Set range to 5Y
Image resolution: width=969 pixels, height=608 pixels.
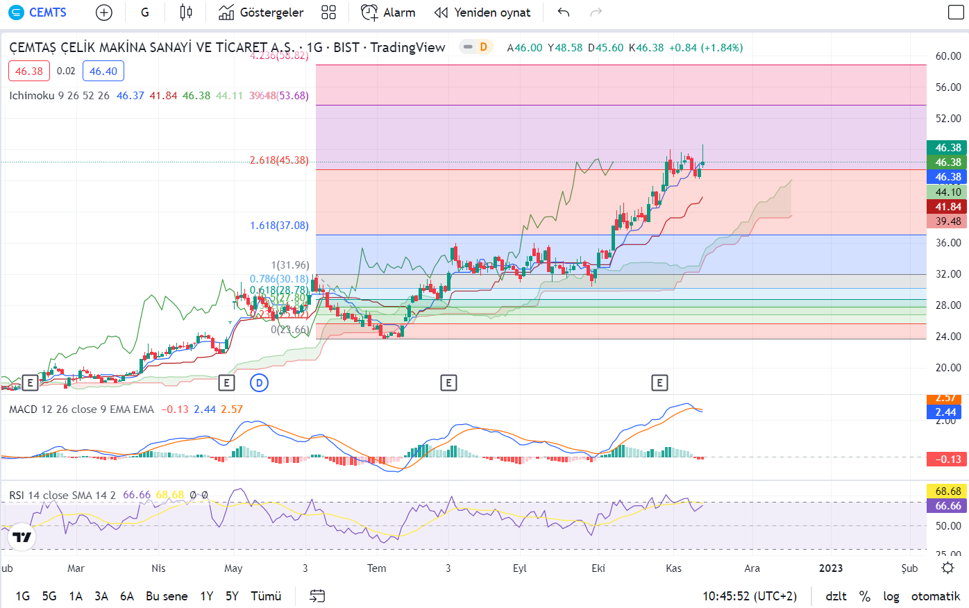(232, 596)
